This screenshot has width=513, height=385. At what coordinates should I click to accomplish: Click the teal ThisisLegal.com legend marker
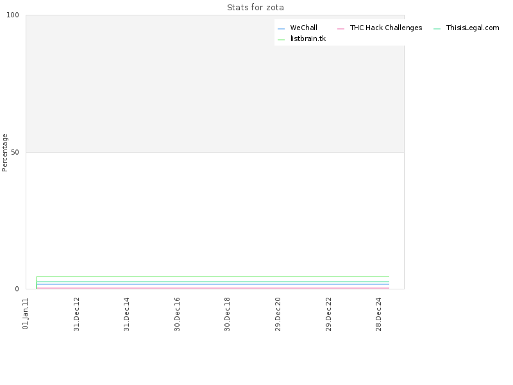(x=437, y=29)
